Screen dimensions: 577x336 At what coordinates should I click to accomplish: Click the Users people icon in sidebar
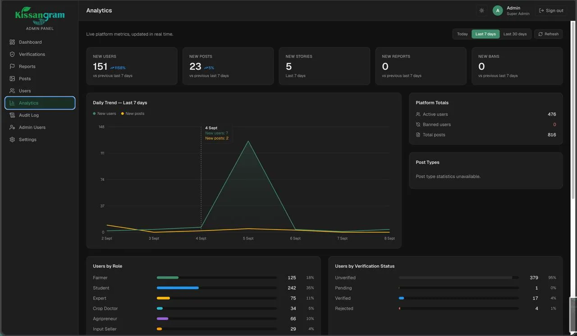(12, 91)
